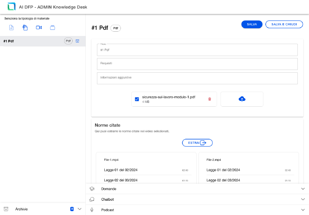Select the video material type icon
This screenshot has height=215, width=309.
click(39, 27)
